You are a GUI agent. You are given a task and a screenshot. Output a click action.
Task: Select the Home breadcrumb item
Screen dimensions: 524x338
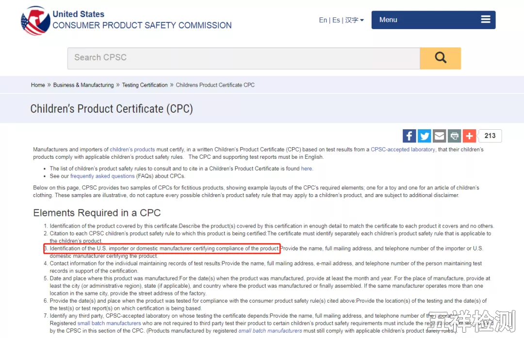pyautogui.click(x=38, y=85)
